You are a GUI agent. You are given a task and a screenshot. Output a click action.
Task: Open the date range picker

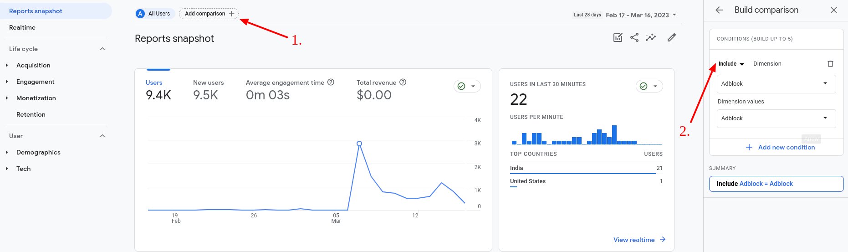pyautogui.click(x=640, y=15)
